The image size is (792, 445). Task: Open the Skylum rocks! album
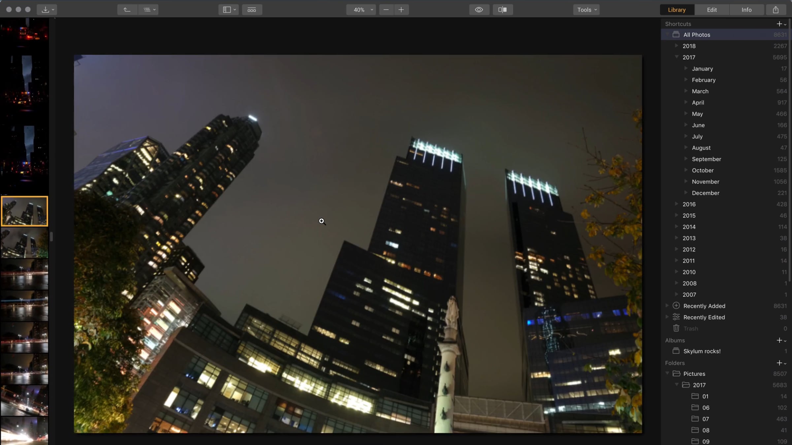click(x=702, y=351)
